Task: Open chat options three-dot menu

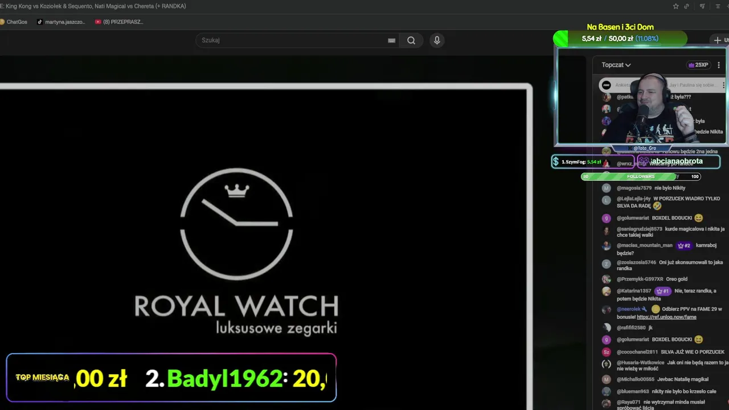Action: pyautogui.click(x=719, y=65)
